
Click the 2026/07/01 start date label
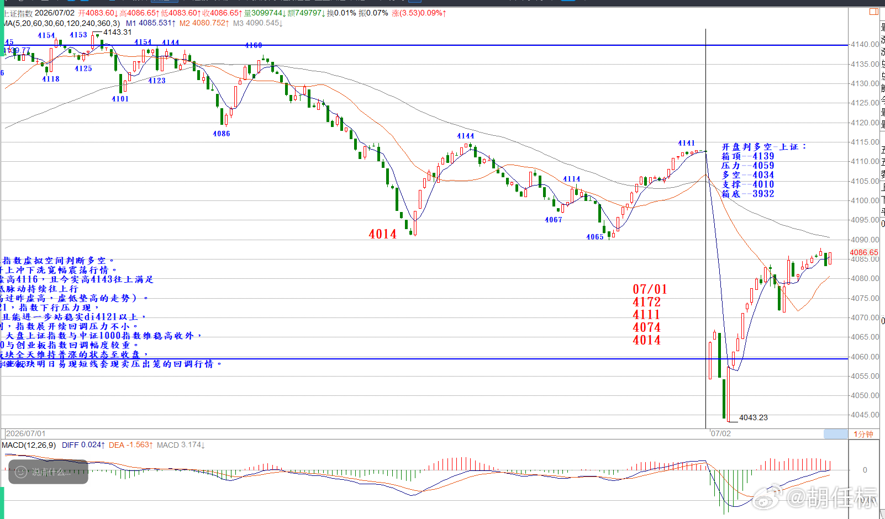point(26,433)
